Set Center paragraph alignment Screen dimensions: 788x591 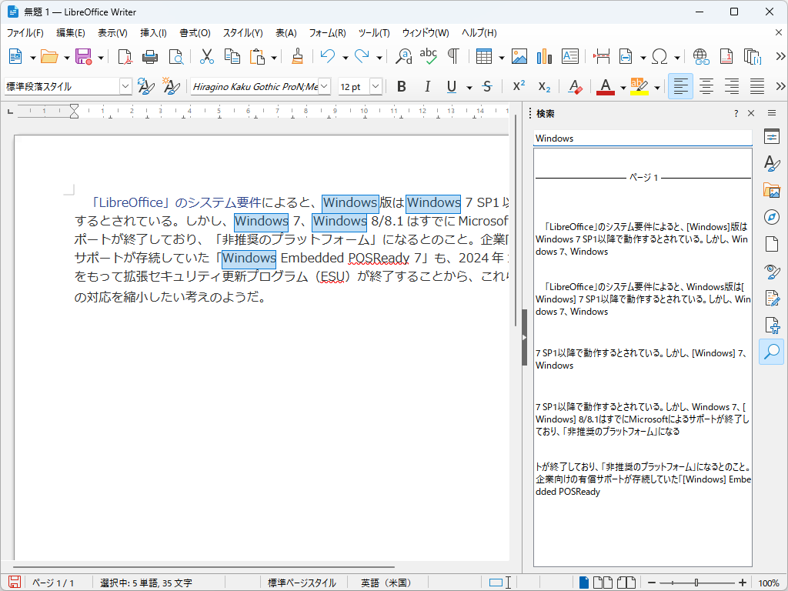tap(706, 86)
